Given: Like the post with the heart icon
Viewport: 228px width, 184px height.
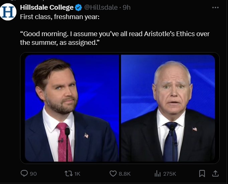Looking at the screenshot, I should click(113, 173).
